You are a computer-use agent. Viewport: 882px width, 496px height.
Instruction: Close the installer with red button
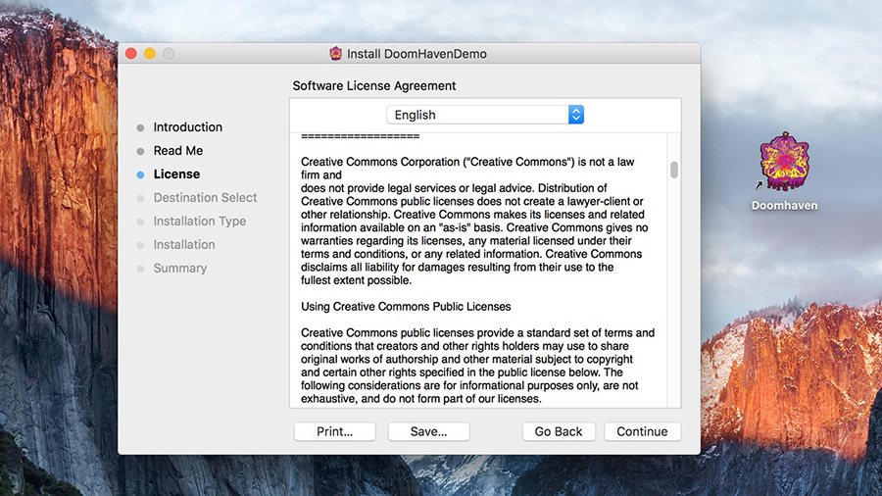click(131, 54)
